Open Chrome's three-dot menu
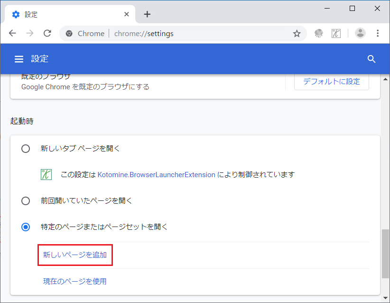Screen dimensions: 390x303 point(378,33)
